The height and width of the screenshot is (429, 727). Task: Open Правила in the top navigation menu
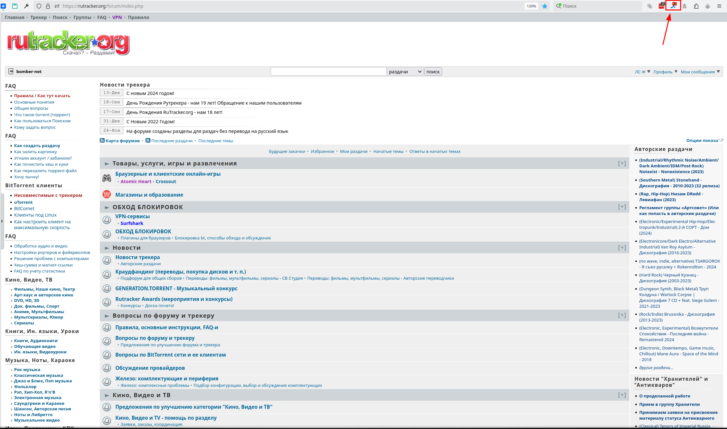(x=138, y=17)
